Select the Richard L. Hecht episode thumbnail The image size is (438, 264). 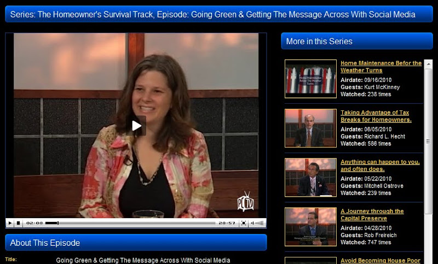310,128
